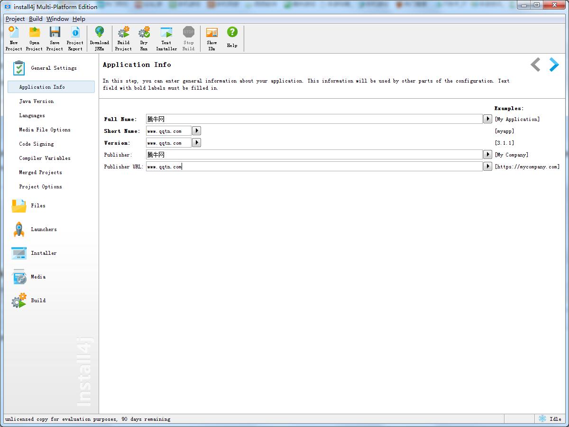Go to previous step with left arrow

point(535,65)
